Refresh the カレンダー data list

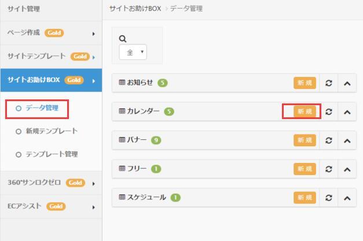point(328,112)
